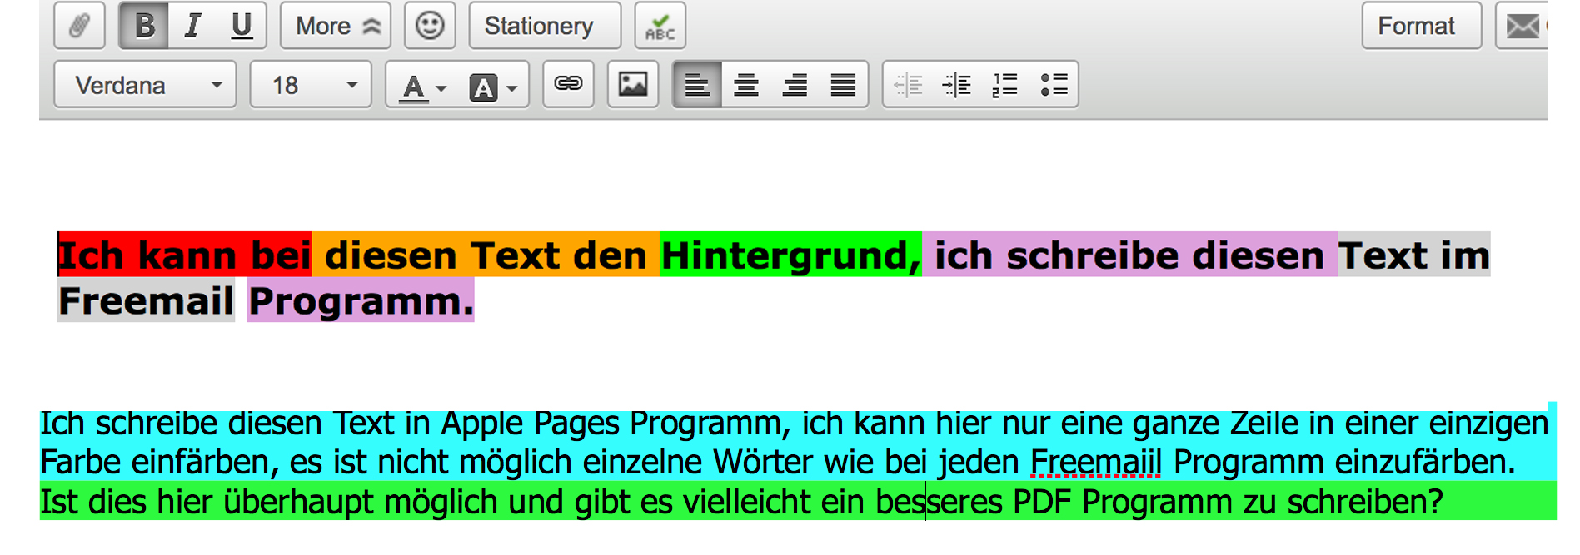This screenshot has height=555, width=1580.
Task: Click the orange highlighted 'diesen Text den'
Action: 486,255
